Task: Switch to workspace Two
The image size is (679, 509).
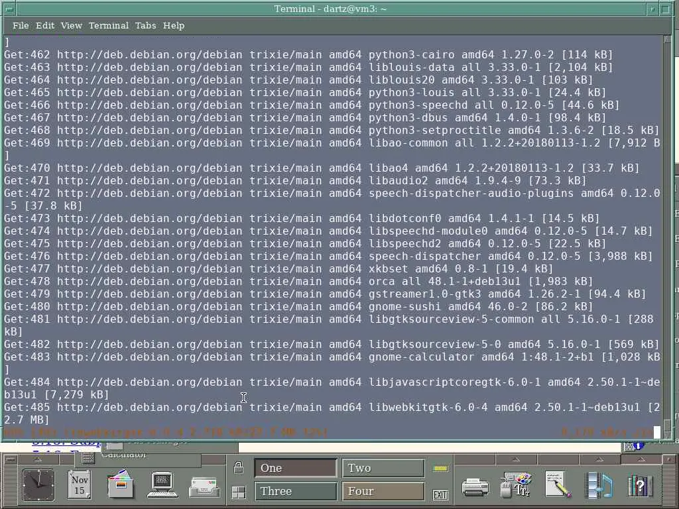Action: pyautogui.click(x=384, y=468)
